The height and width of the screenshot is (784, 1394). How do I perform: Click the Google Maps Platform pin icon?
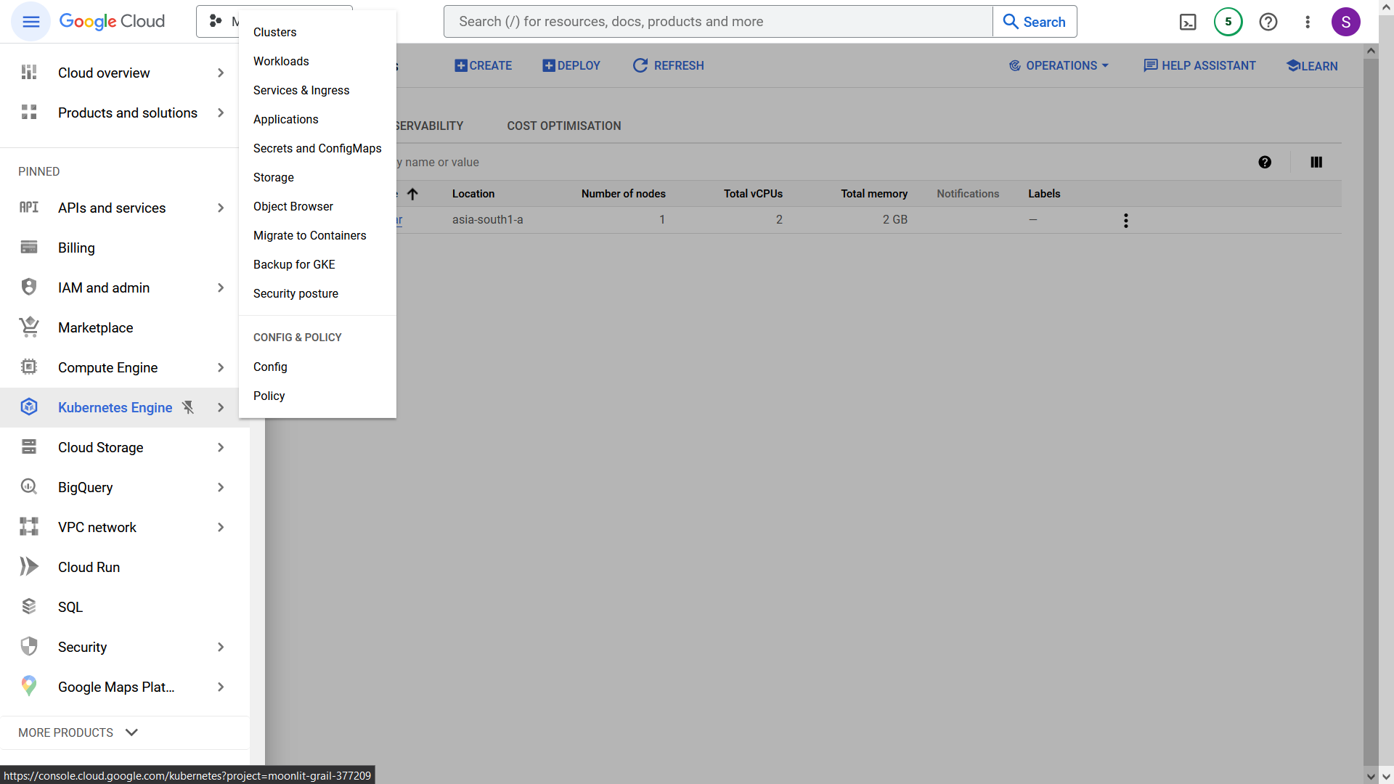click(x=29, y=687)
